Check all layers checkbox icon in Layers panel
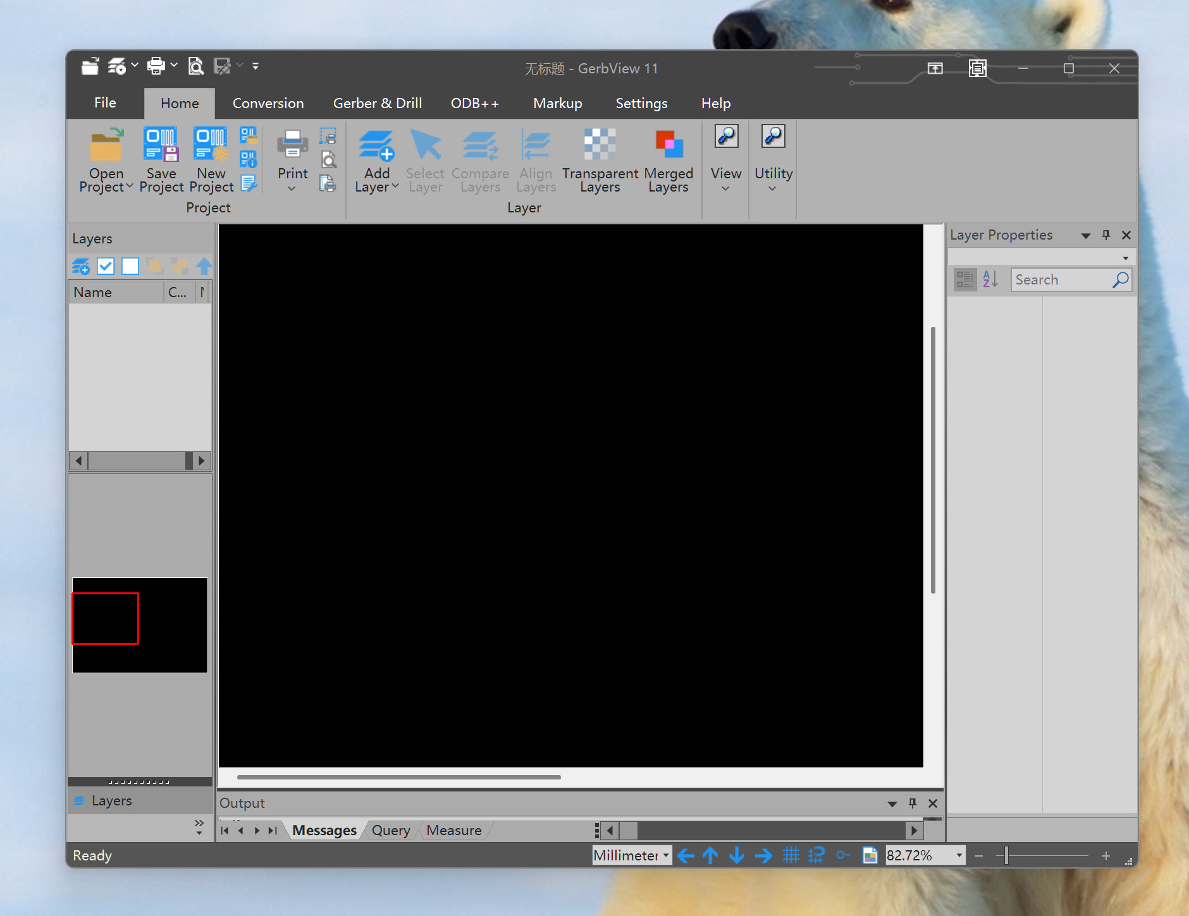Viewport: 1189px width, 916px height. [106, 266]
